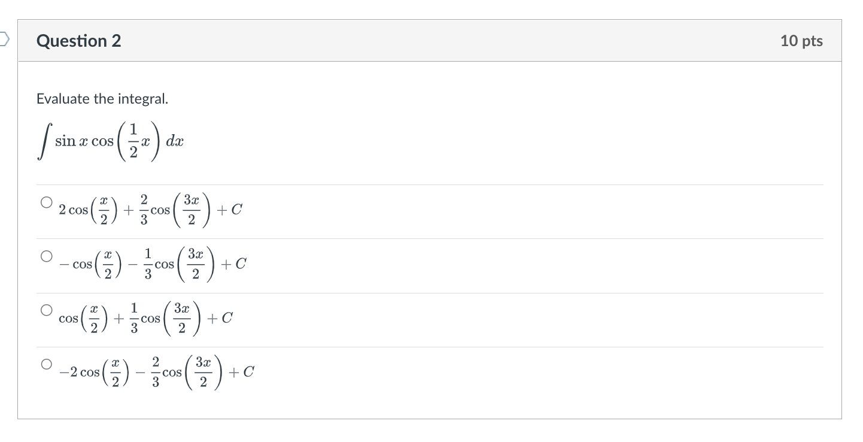This screenshot has height=442, width=863.
Task: Click the Evaluate the integral prompt text
Action: coord(103,99)
